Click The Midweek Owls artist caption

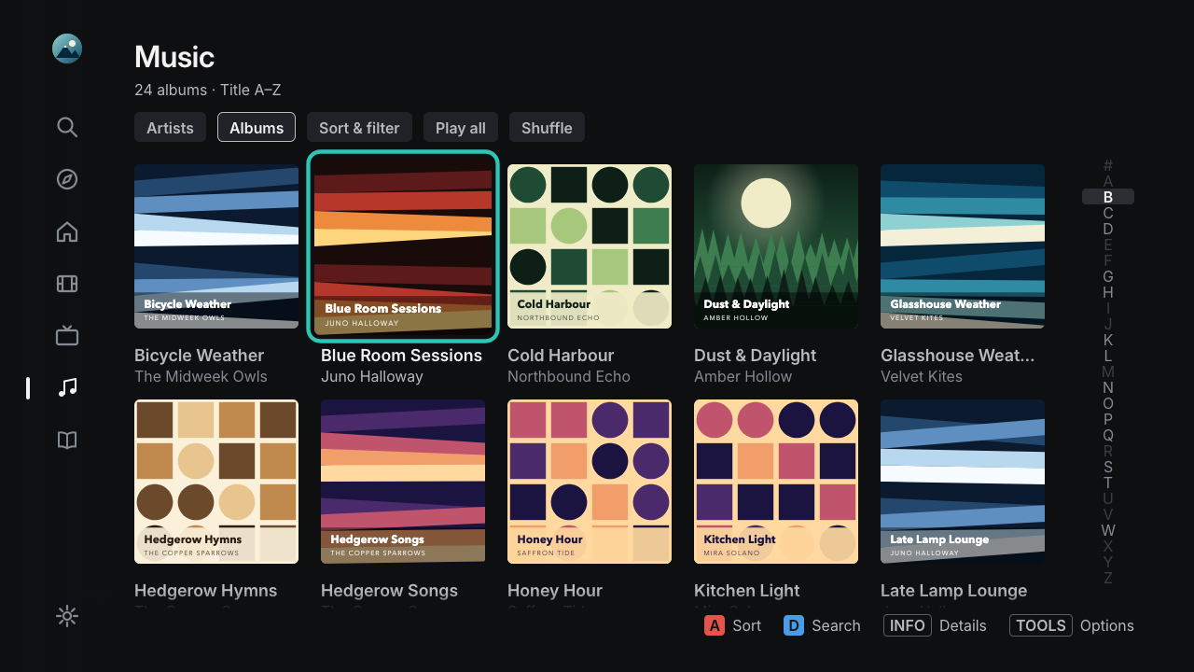[201, 377]
